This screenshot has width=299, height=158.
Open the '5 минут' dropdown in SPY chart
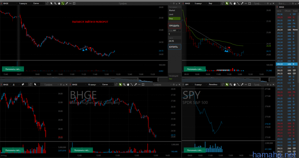coord(200,84)
